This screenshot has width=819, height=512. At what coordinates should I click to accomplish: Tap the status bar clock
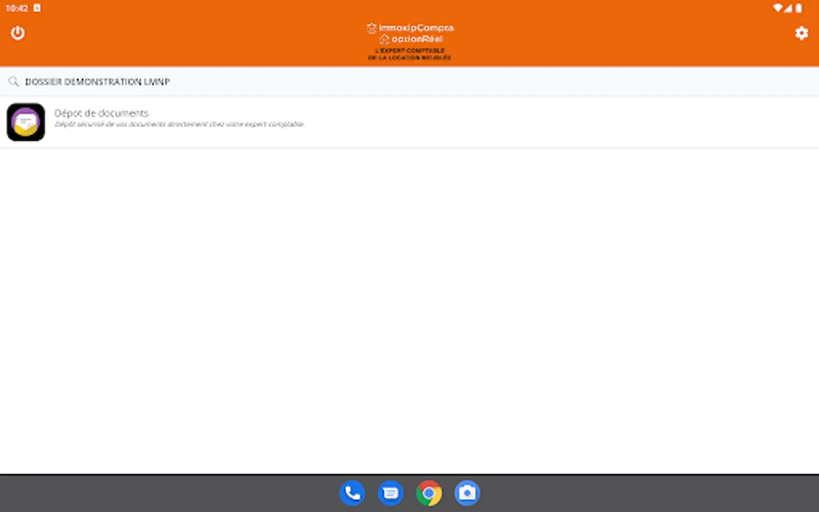tap(16, 8)
